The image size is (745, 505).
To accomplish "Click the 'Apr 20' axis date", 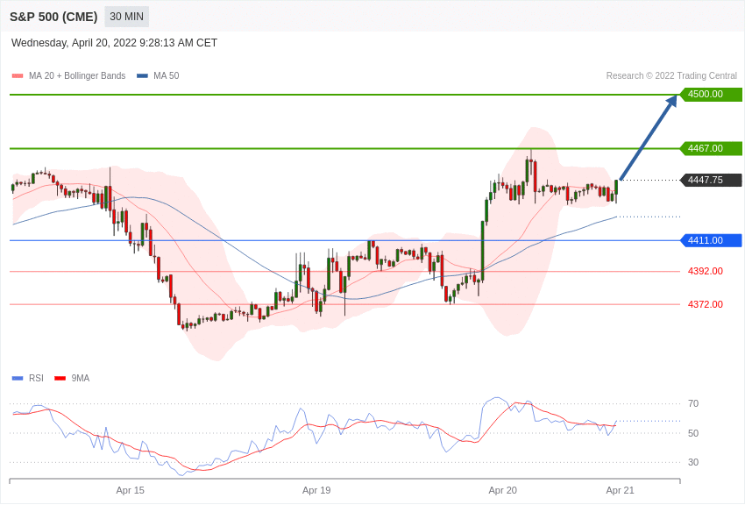I will 503,490.
